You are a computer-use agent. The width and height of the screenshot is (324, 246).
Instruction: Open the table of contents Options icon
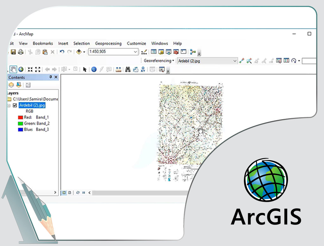(28, 85)
